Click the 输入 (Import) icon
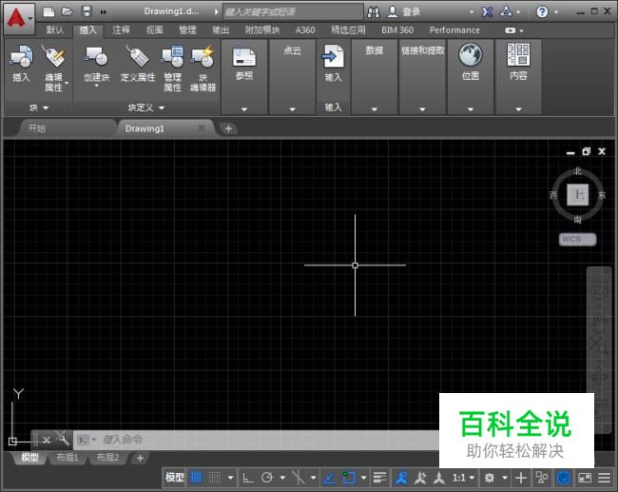 tap(333, 58)
